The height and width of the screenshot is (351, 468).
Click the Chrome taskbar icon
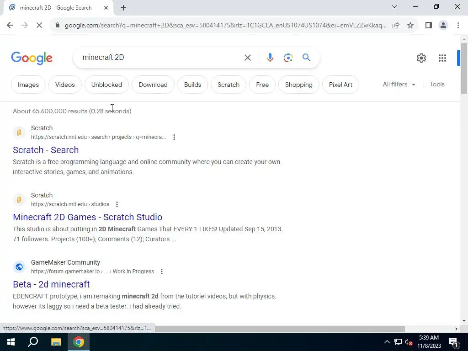click(79, 342)
